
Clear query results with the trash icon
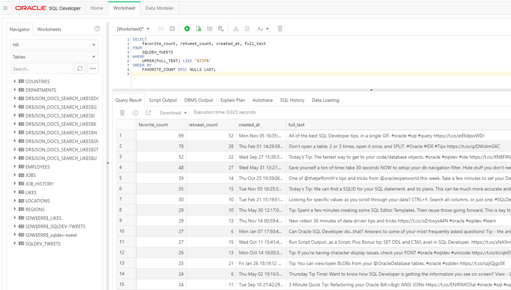(x=123, y=113)
